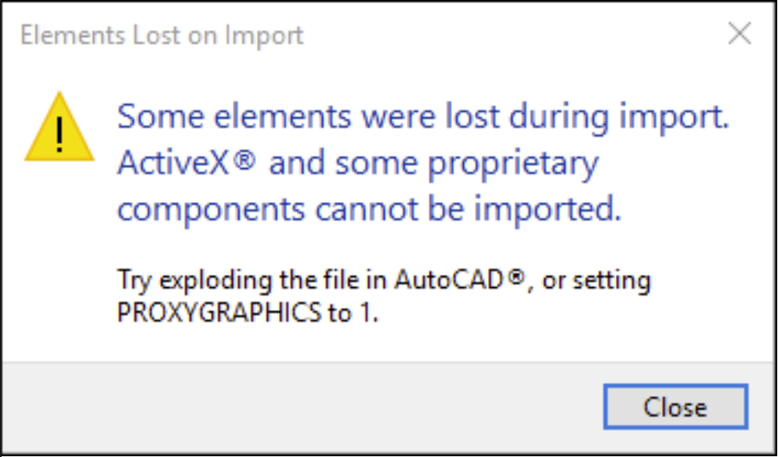Click the registered trademark symbol after ActiveX
Image resolution: width=778 pixels, height=457 pixels.
point(244,160)
